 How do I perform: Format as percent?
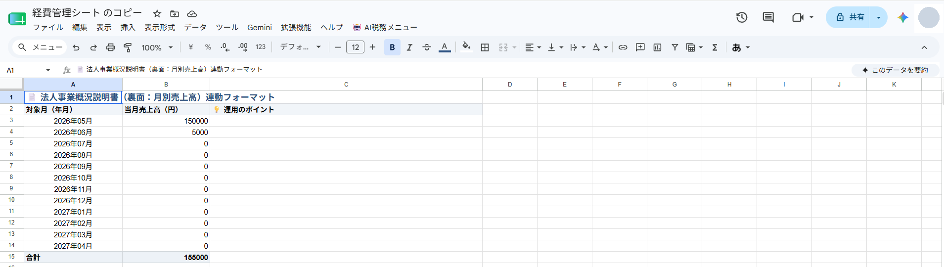tap(208, 47)
